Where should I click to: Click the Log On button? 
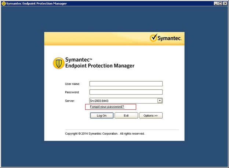[x=102, y=116]
